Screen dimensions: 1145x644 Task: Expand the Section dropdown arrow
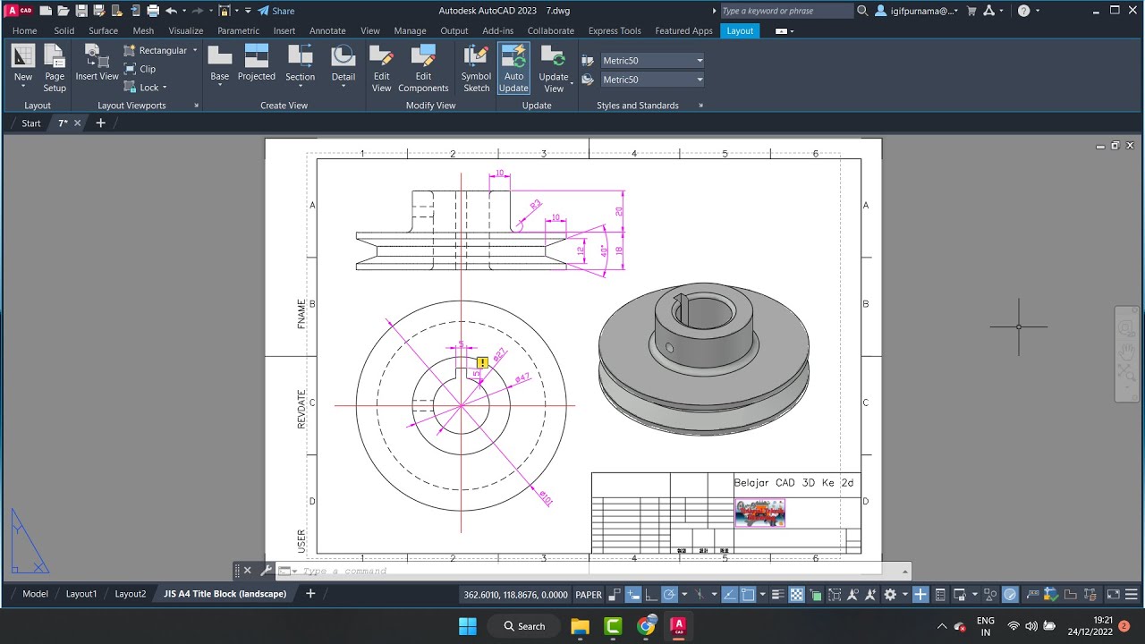pyautogui.click(x=301, y=86)
